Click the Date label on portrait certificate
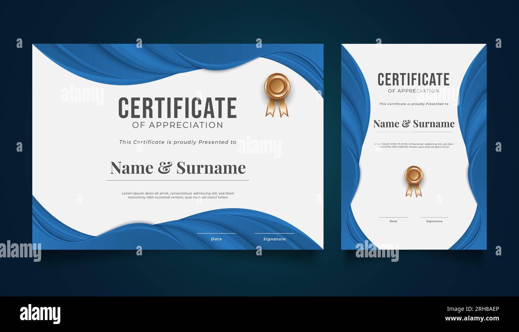The height and width of the screenshot is (332, 519). tap(393, 221)
